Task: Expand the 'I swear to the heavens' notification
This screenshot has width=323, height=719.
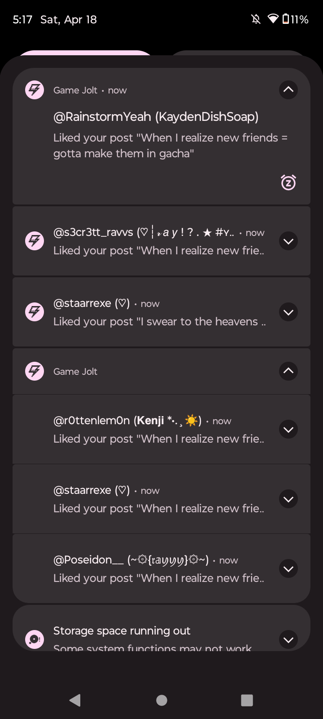Action: [288, 312]
